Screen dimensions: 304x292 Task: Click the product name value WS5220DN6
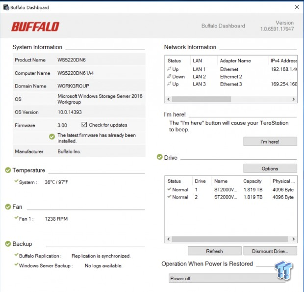(x=72, y=60)
